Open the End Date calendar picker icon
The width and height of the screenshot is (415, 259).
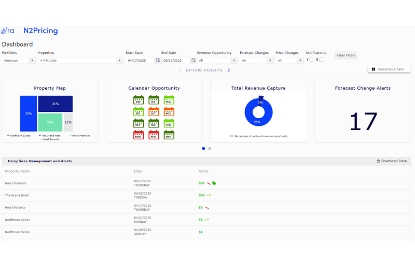pos(193,60)
